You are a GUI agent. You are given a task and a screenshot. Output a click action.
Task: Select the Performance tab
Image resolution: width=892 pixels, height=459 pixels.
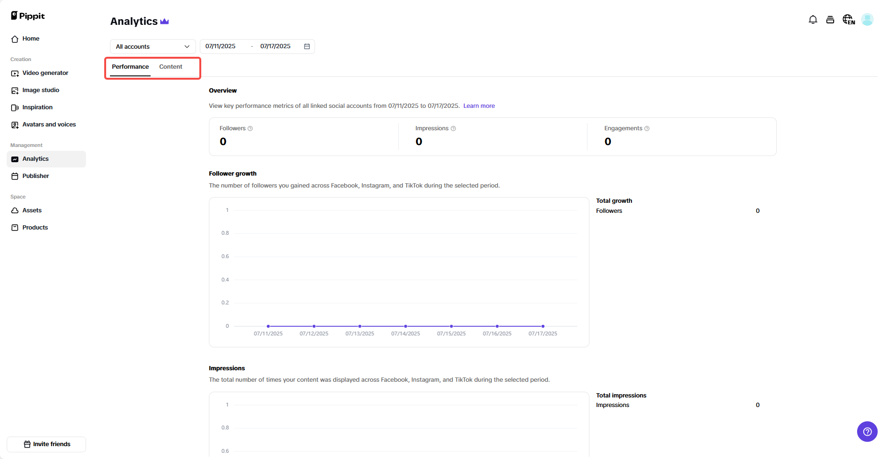point(130,67)
